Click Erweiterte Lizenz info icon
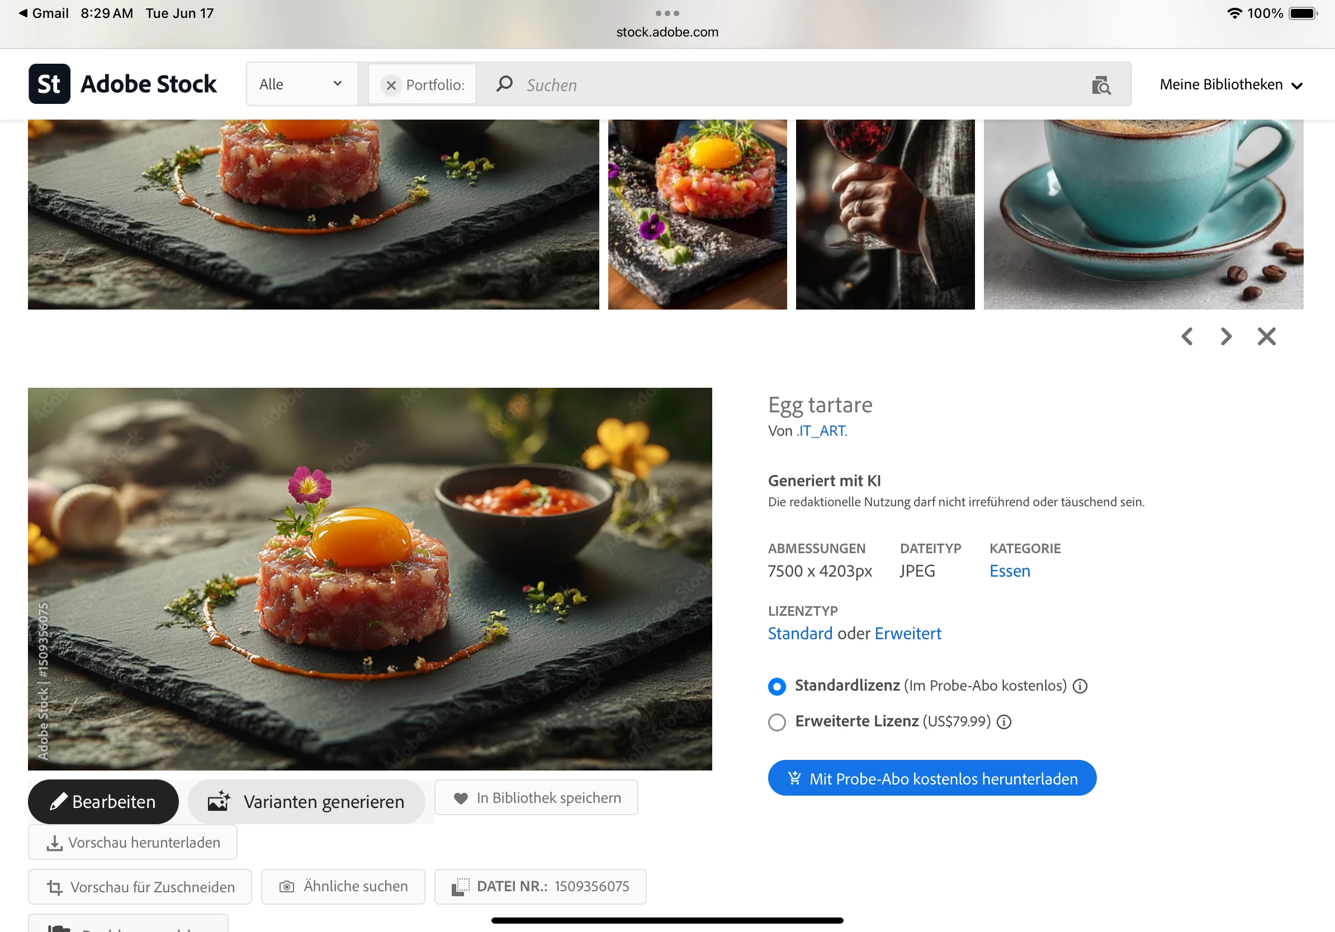The width and height of the screenshot is (1335, 932). point(1004,722)
